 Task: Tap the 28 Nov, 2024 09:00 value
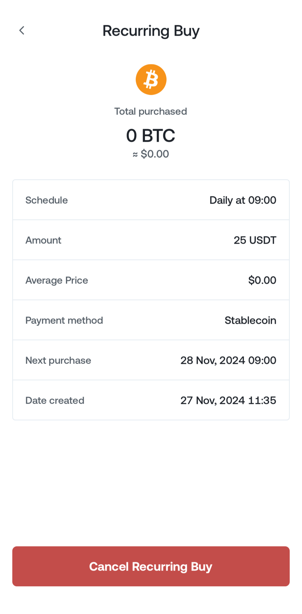click(228, 360)
